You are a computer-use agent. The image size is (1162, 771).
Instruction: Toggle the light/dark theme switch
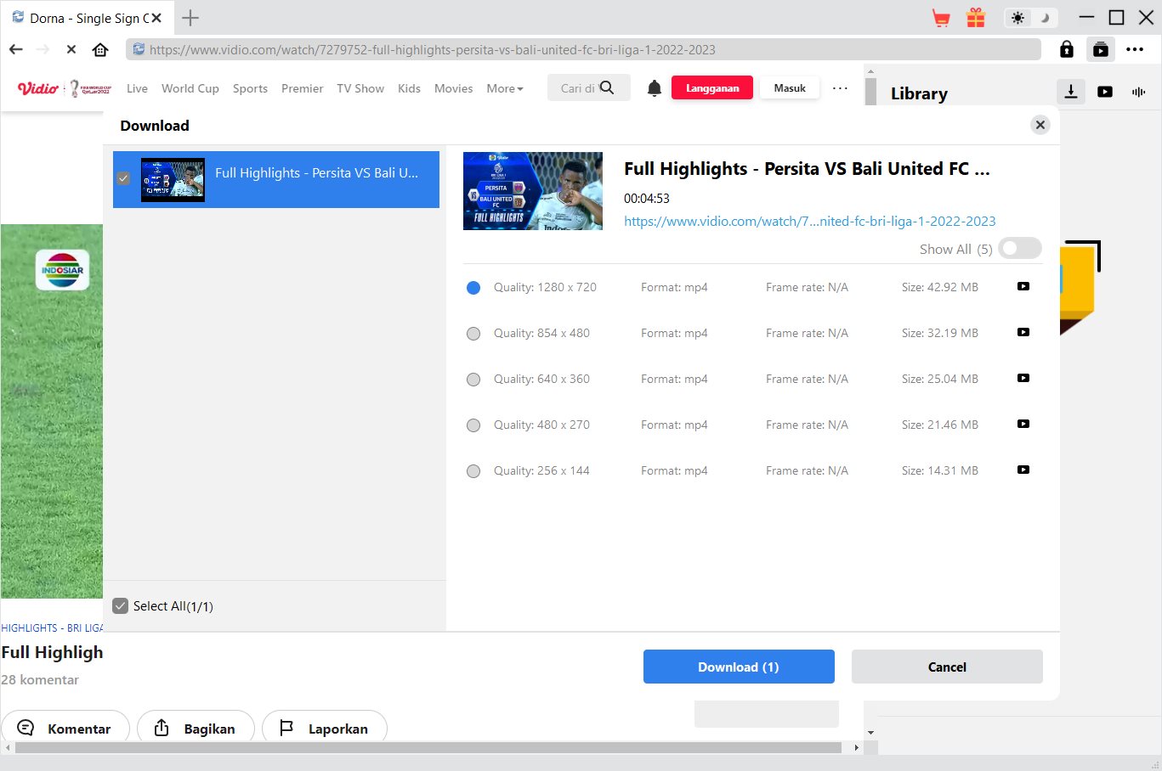tap(1030, 18)
